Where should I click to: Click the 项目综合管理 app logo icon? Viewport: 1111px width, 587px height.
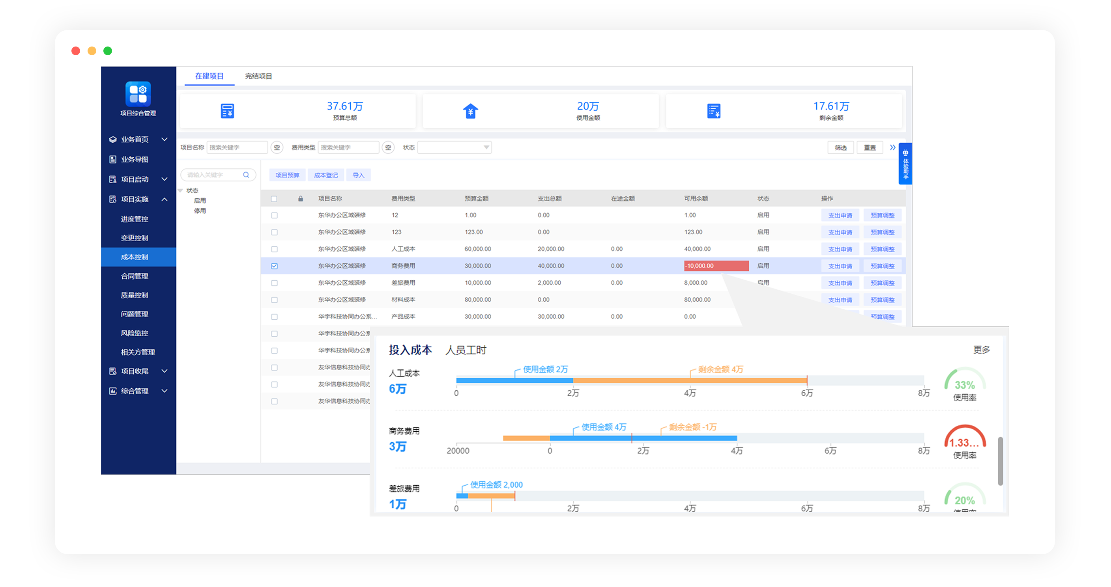[x=138, y=93]
